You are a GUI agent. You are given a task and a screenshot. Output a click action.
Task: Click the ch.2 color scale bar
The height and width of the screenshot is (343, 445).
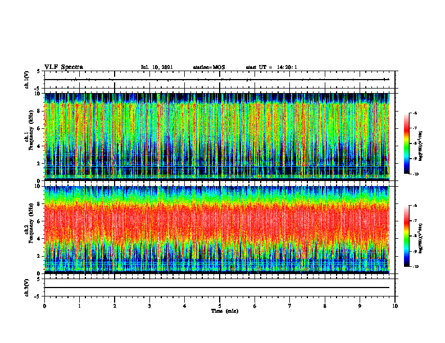406,236
